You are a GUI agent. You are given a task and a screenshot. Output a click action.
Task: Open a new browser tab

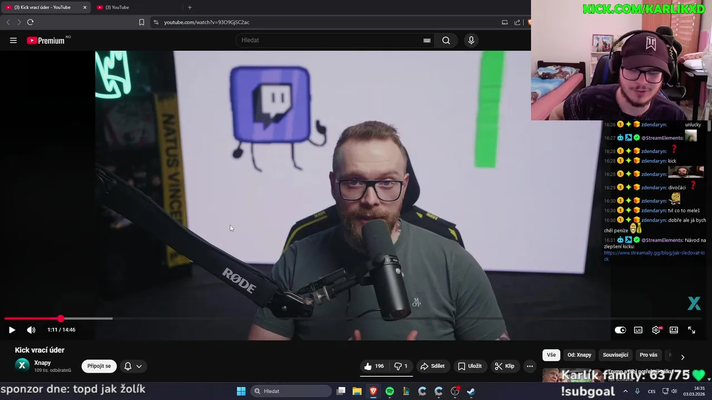pyautogui.click(x=190, y=7)
